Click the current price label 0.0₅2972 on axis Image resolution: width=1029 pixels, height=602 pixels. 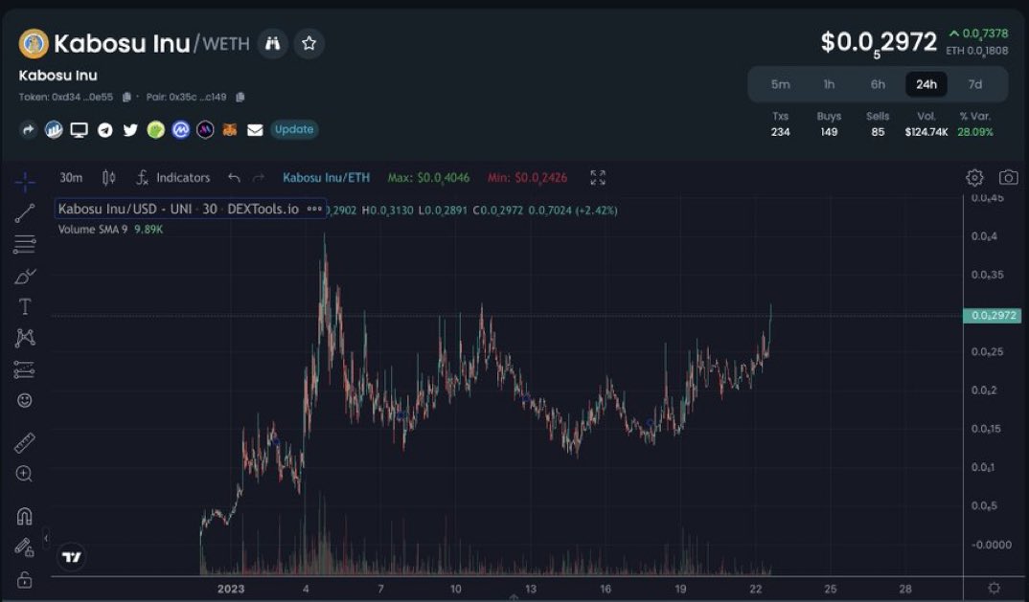pos(993,316)
